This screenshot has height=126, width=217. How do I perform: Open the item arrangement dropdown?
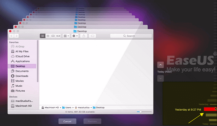66,36
